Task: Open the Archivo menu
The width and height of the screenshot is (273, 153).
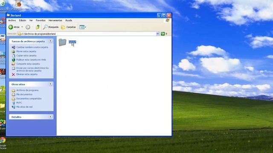Action: [12, 20]
